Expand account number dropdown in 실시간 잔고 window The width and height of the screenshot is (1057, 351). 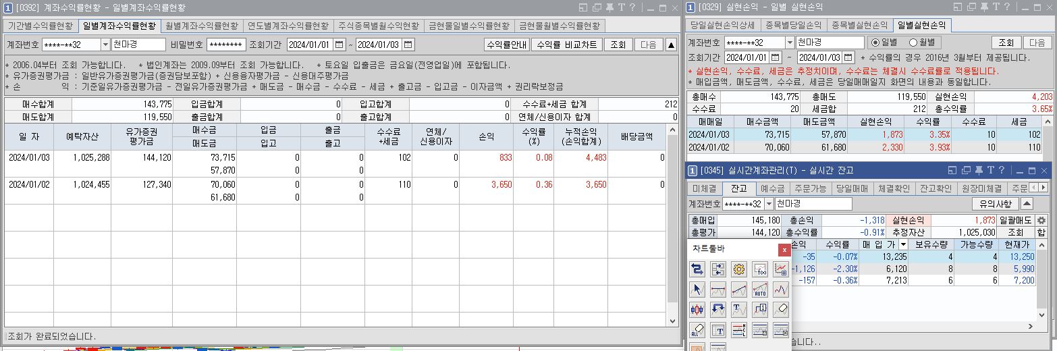point(769,204)
